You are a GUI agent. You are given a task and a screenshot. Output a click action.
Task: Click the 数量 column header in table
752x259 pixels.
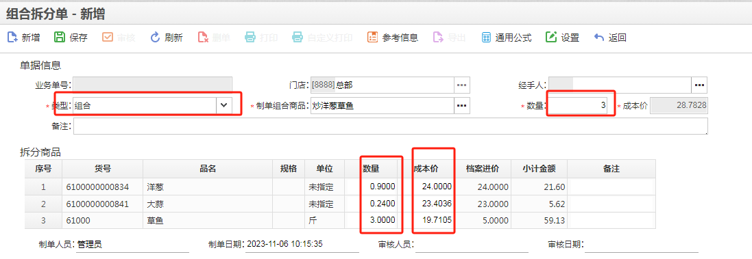click(371, 169)
